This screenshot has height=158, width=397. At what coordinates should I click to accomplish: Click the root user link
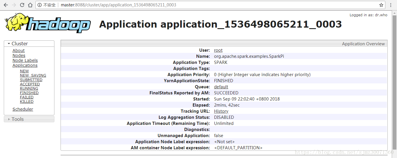pyautogui.click(x=218, y=50)
